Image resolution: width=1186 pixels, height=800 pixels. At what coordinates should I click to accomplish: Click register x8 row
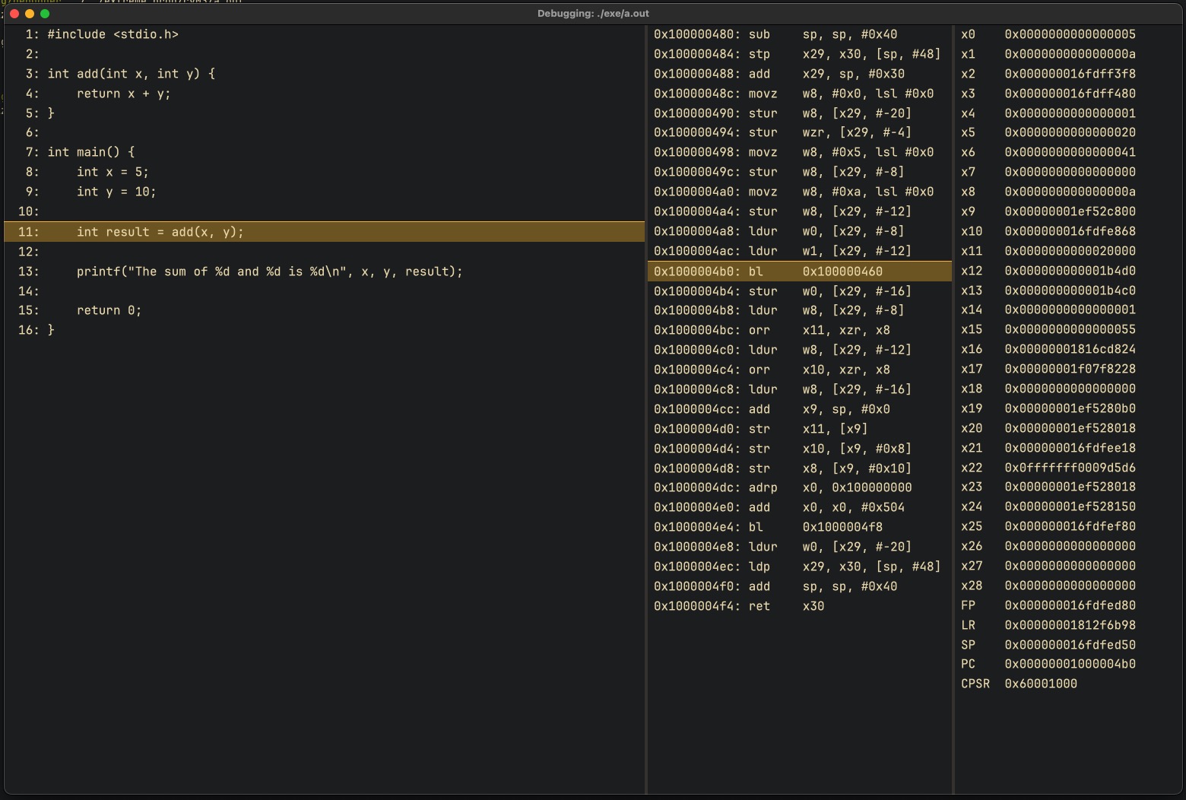[x=1068, y=192]
